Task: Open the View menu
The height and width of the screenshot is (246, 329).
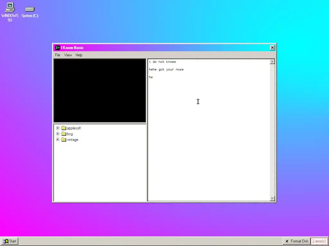Action: tap(68, 55)
